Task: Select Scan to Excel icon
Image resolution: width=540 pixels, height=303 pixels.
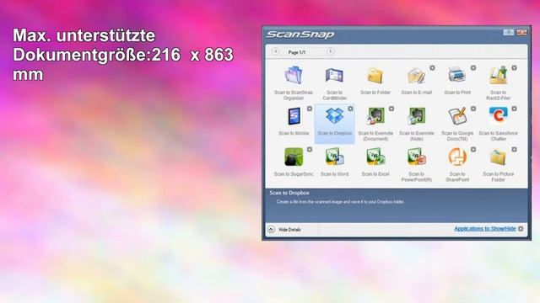Action: (375, 157)
